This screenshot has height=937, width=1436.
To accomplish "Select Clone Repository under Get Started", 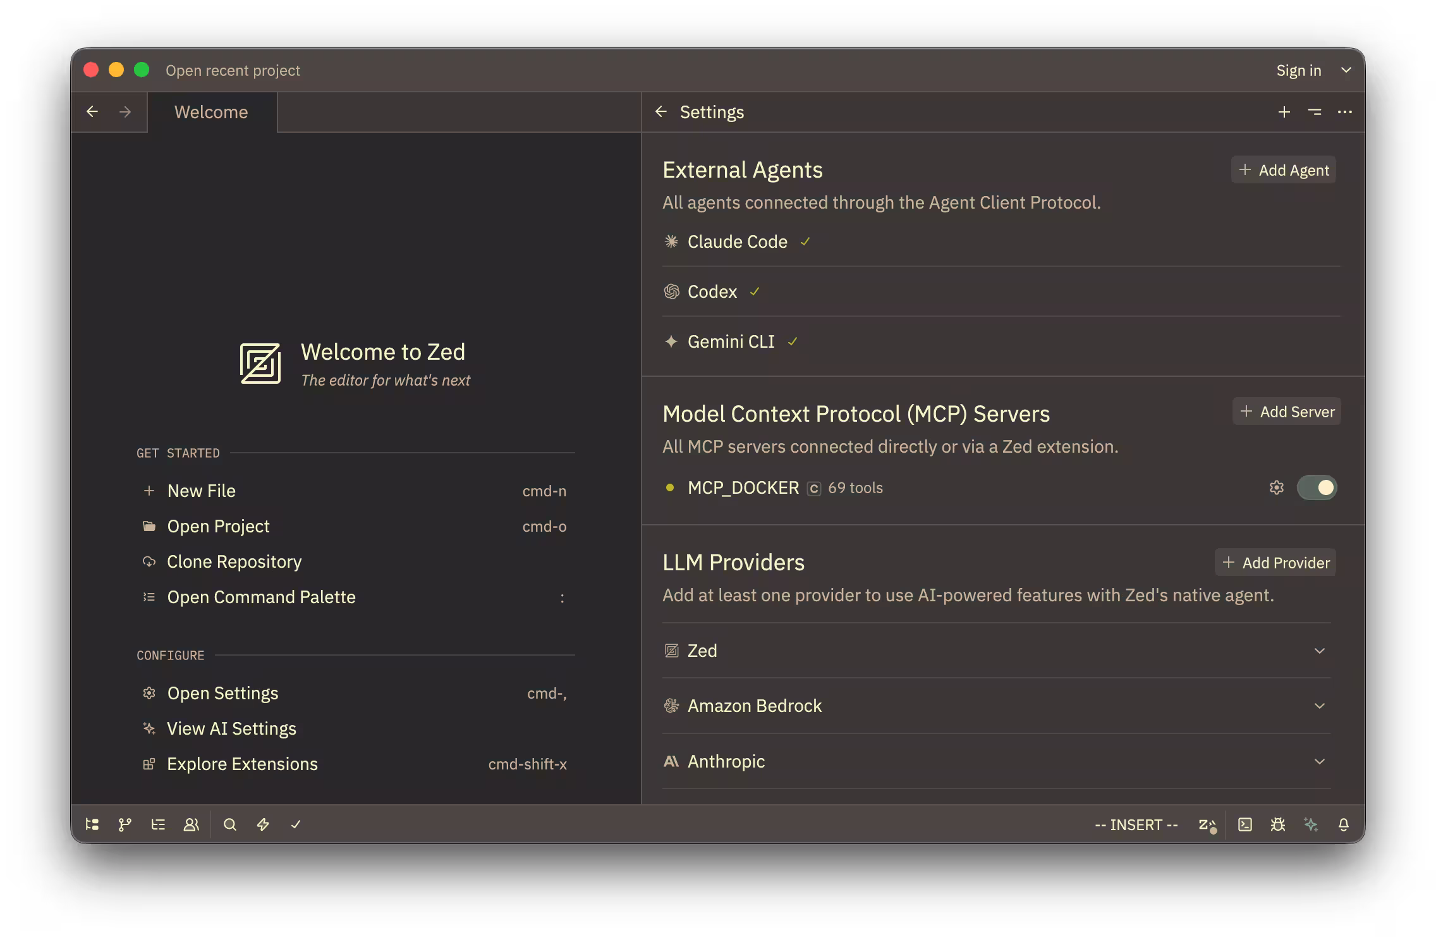I will click(x=234, y=561).
